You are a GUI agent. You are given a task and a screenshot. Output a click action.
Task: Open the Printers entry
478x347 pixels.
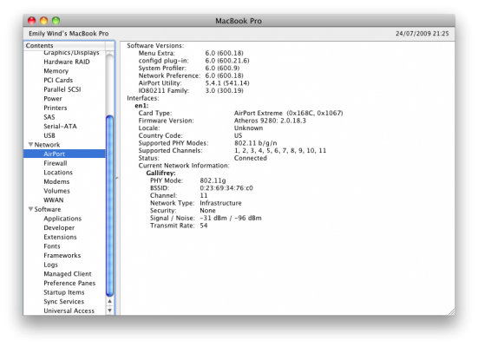point(56,108)
